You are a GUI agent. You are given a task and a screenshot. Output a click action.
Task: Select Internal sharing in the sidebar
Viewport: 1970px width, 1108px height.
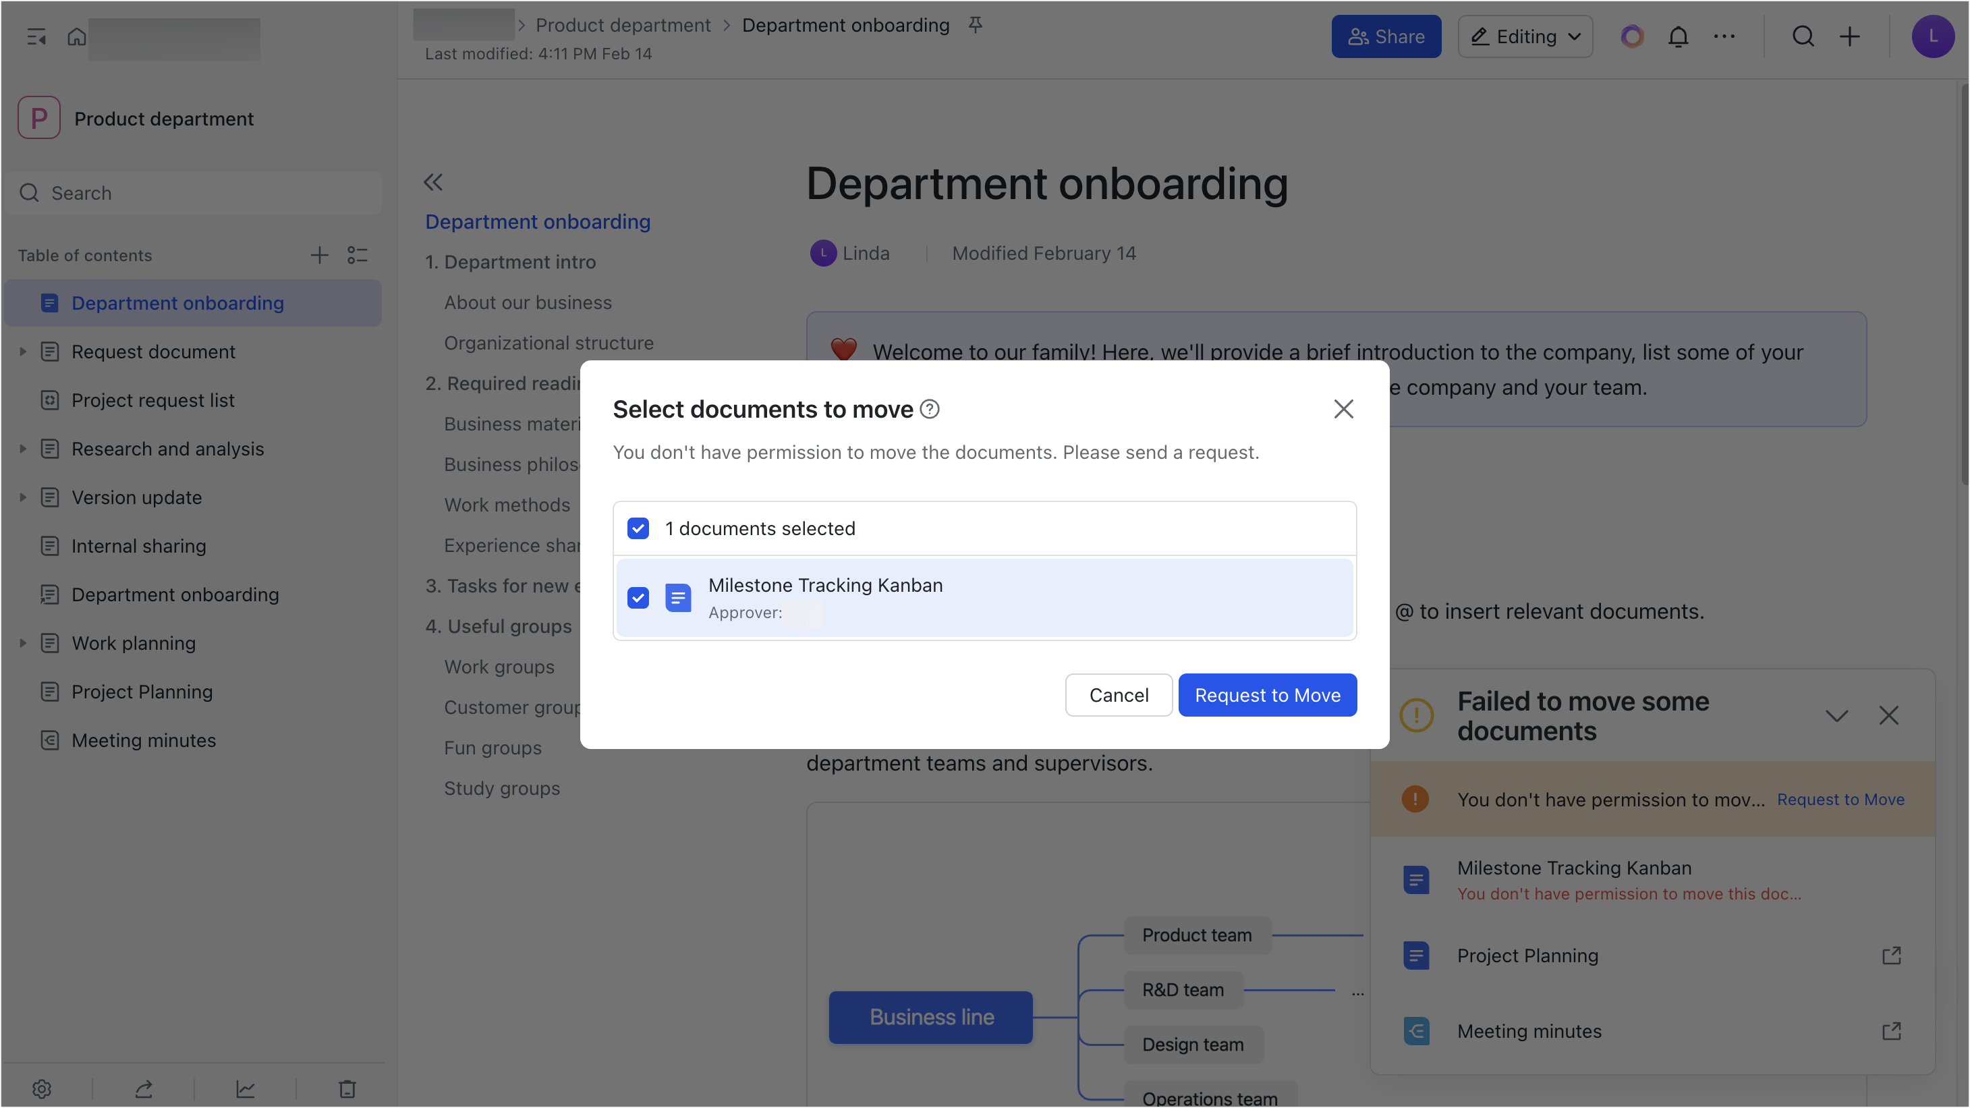click(193, 546)
